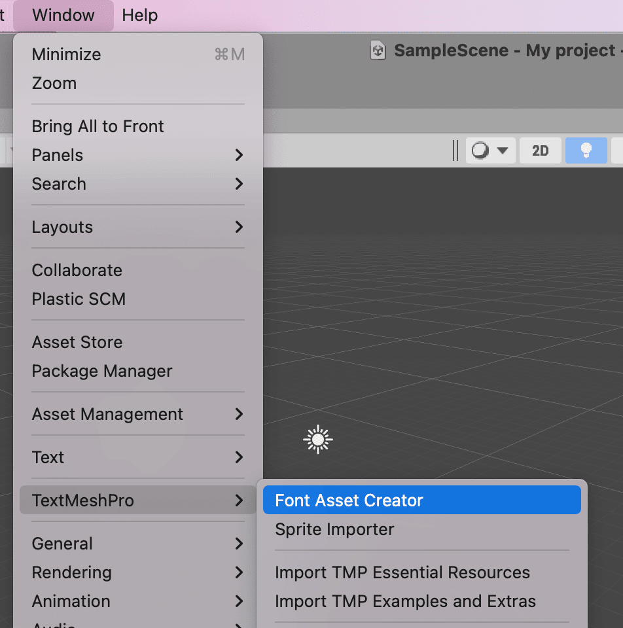Open Plastic SCM window
The height and width of the screenshot is (628, 623).
click(x=138, y=299)
